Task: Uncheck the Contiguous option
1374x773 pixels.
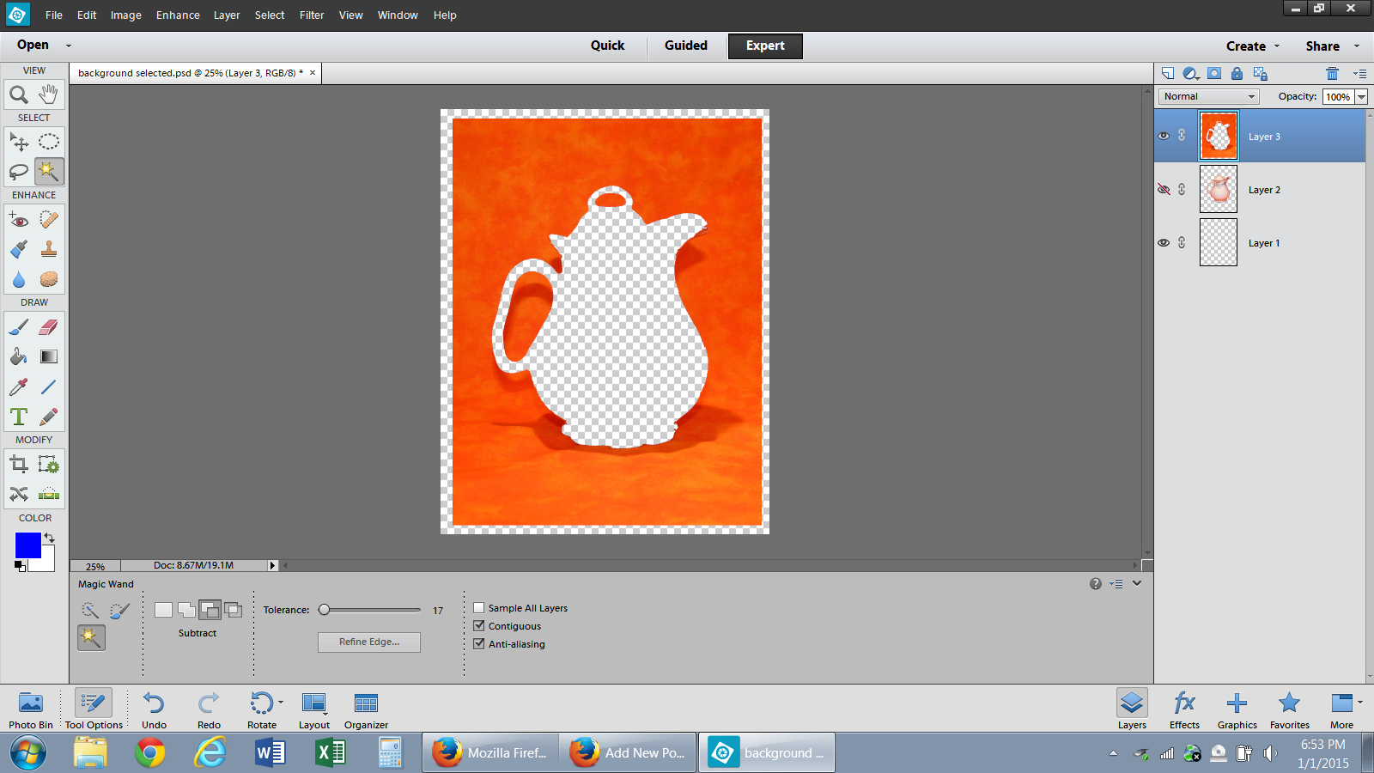Action: [479, 626]
